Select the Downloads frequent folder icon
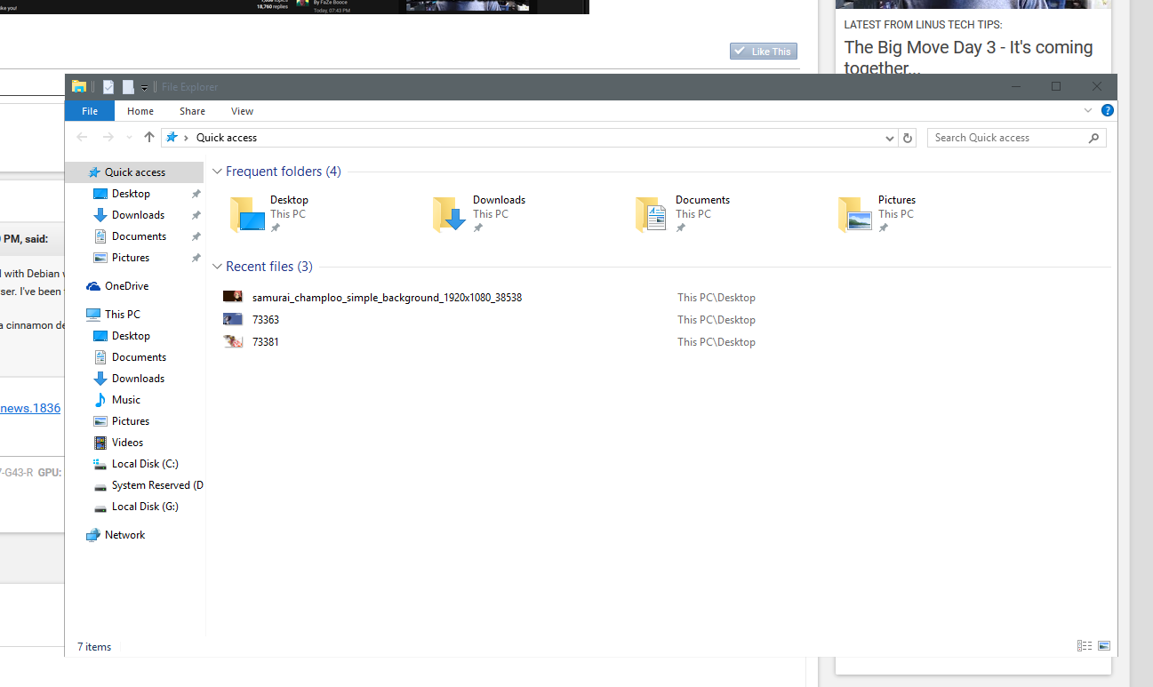 tap(451, 214)
